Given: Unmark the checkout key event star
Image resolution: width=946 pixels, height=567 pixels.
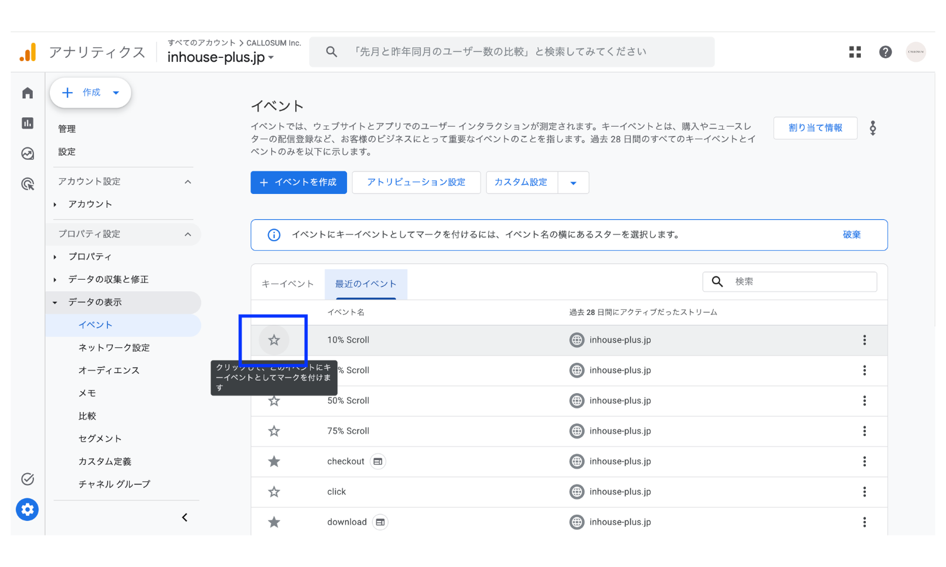Looking at the screenshot, I should pyautogui.click(x=274, y=461).
